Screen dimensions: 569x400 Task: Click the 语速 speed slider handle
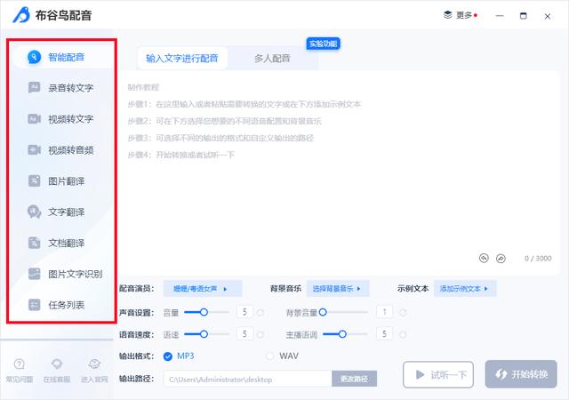[204, 334]
